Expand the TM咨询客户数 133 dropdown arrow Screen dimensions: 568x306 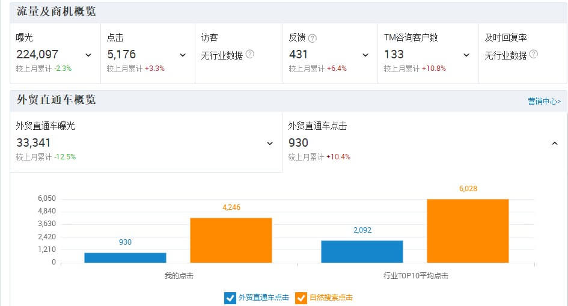(x=466, y=55)
